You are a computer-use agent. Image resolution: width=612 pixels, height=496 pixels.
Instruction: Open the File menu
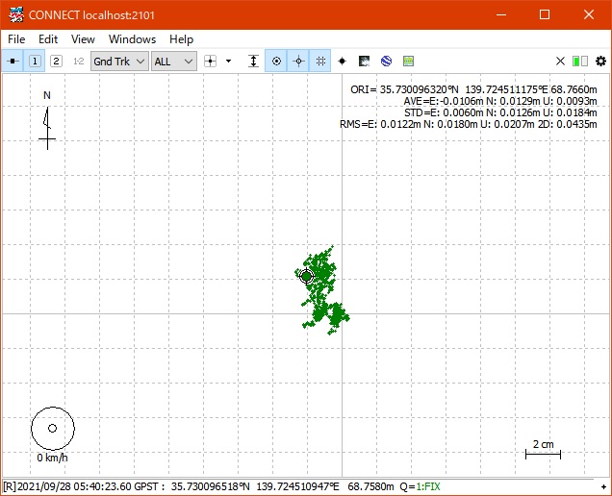16,39
